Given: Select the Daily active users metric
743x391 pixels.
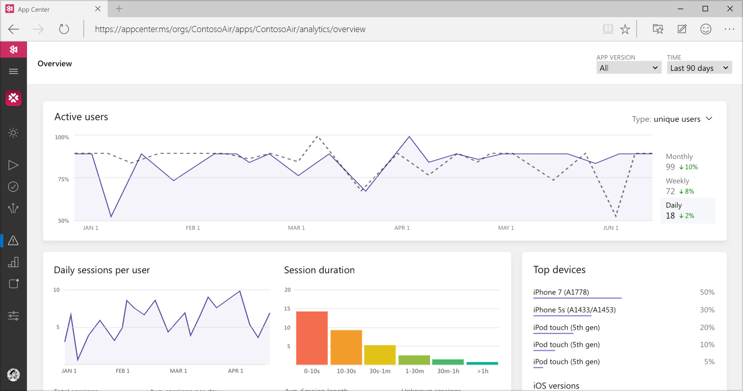Looking at the screenshot, I should pos(688,211).
